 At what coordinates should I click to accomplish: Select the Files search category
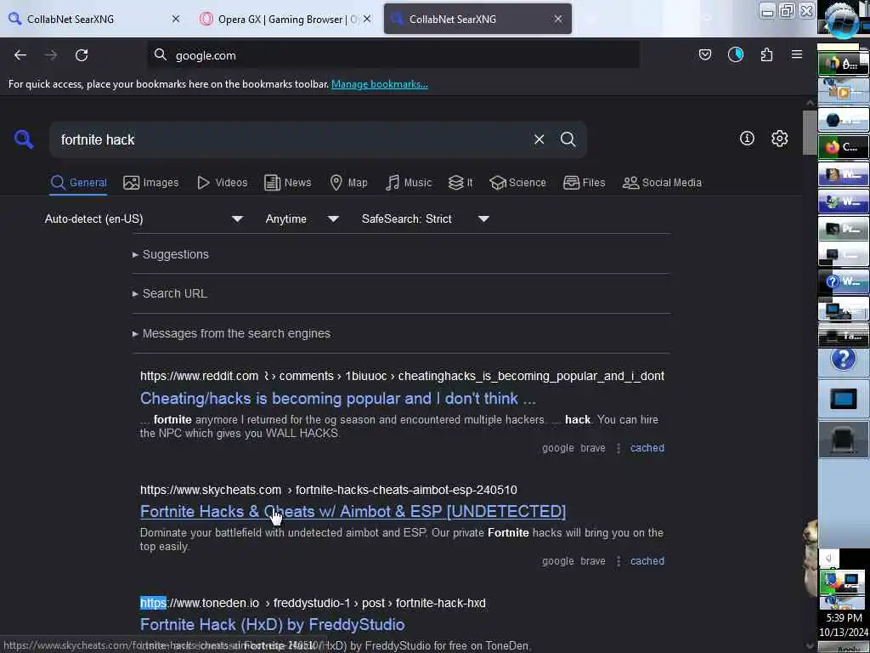pos(585,183)
